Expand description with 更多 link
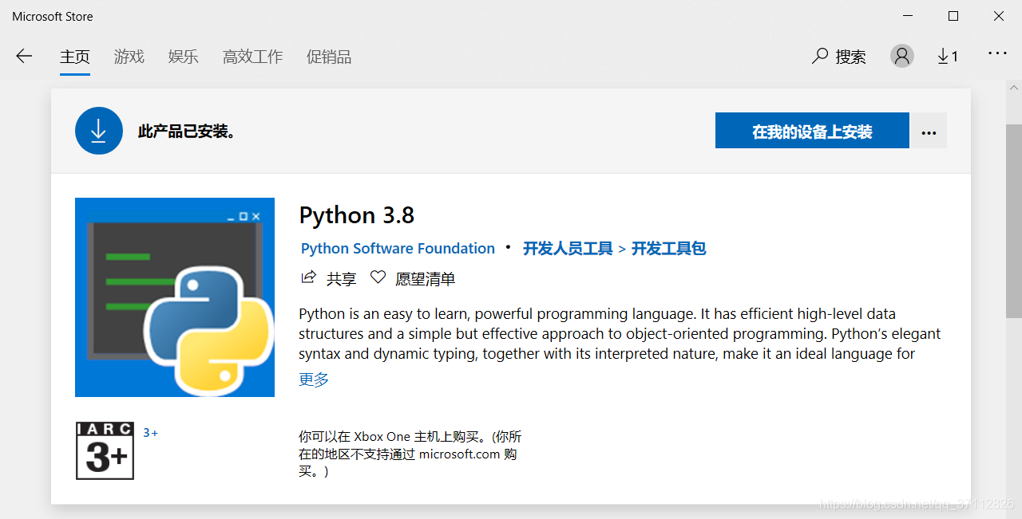This screenshot has width=1022, height=519. point(314,379)
